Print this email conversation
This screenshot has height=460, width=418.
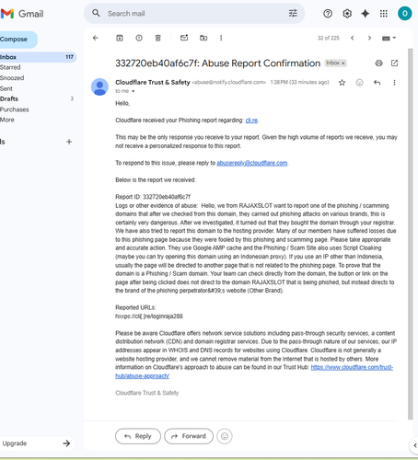pos(379,63)
